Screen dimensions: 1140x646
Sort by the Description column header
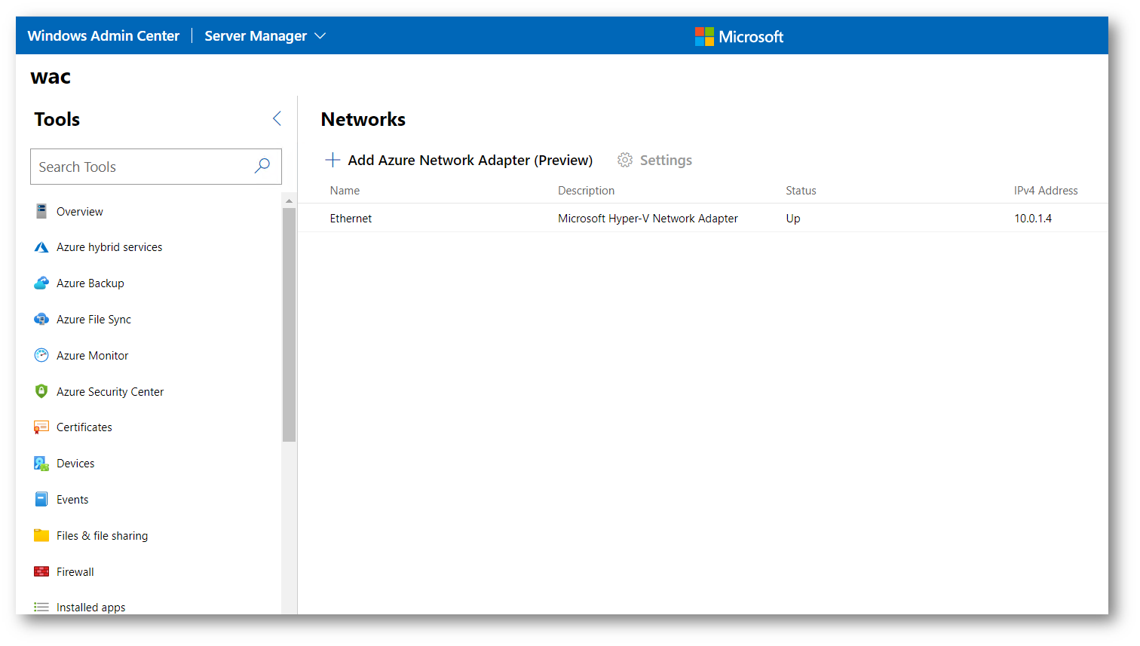coord(586,191)
